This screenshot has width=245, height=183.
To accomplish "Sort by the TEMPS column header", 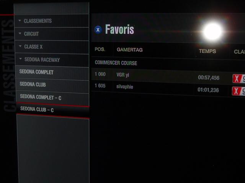I will tap(207, 51).
